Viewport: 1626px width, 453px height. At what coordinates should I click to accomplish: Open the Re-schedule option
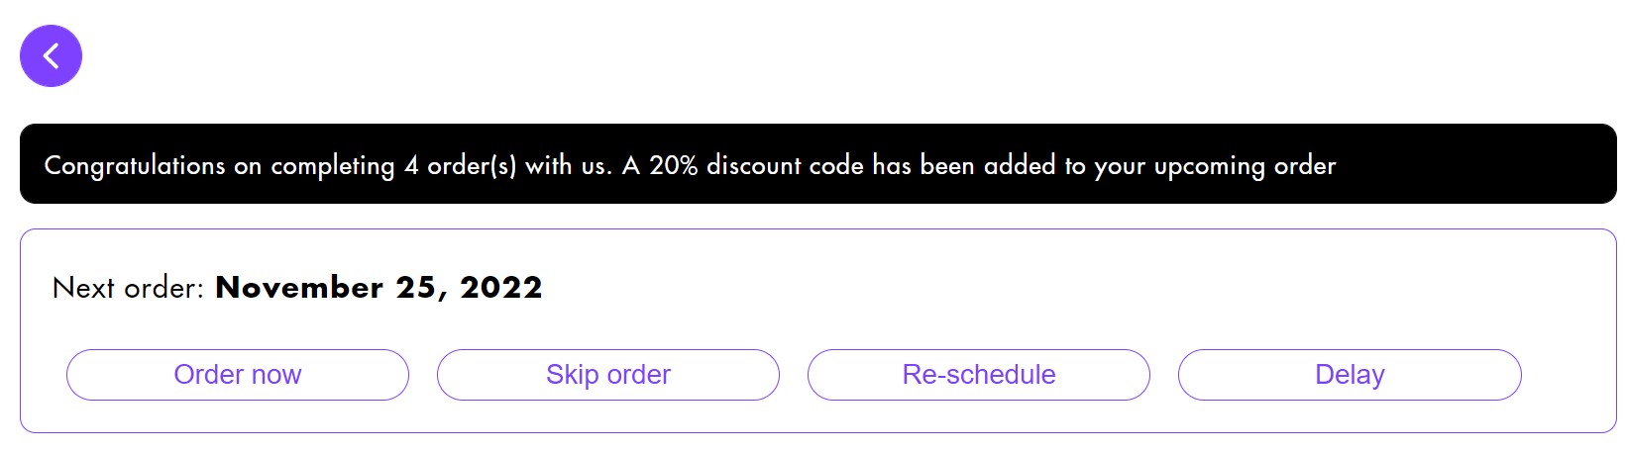(x=979, y=375)
